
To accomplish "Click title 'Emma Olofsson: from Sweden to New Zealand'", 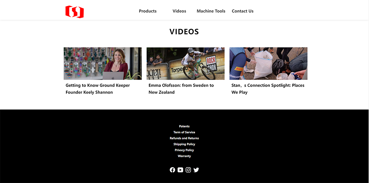I will click(181, 89).
